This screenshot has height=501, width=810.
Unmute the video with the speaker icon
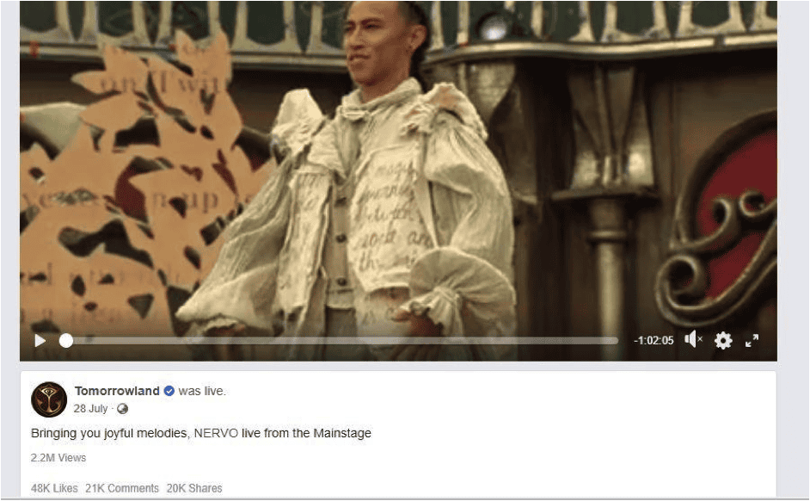tap(693, 340)
